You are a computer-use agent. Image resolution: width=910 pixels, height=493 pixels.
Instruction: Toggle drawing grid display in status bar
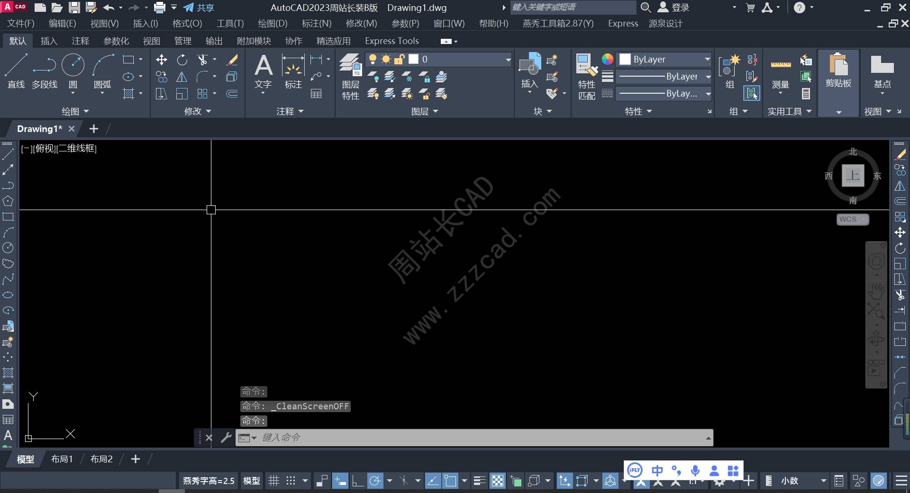click(x=273, y=481)
